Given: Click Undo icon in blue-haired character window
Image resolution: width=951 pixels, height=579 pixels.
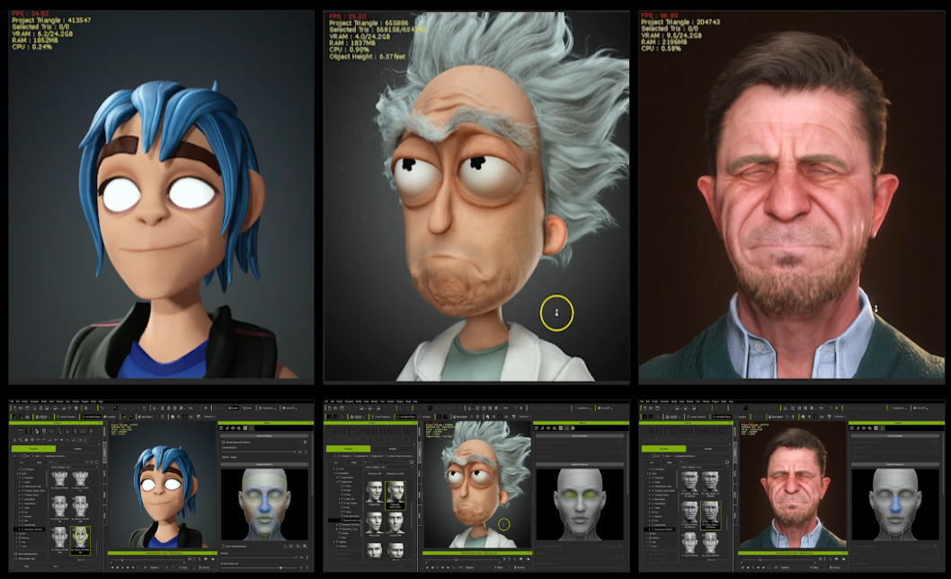Looking at the screenshot, I should (100, 408).
